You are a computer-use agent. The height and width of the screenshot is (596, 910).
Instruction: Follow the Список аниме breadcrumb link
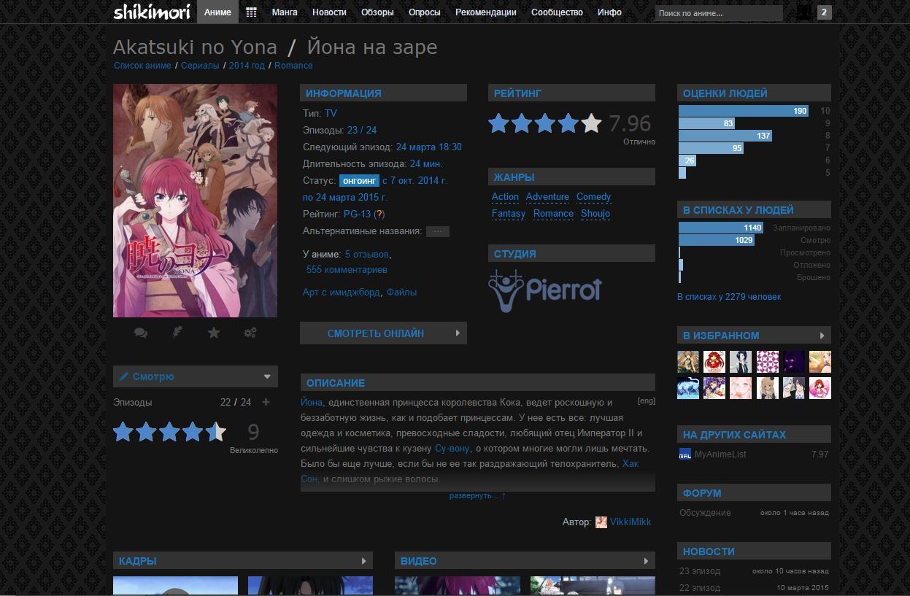[x=142, y=66]
